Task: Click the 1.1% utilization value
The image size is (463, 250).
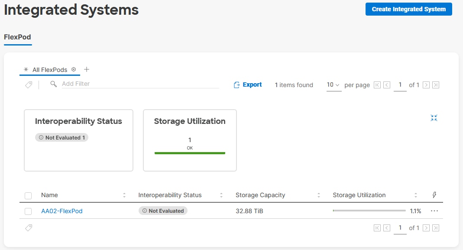Action: click(x=415, y=211)
